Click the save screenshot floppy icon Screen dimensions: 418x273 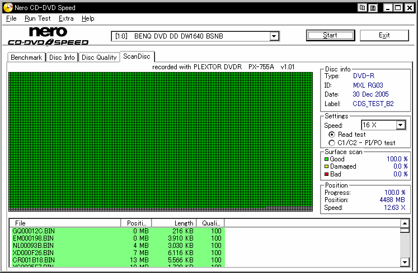tap(373, 8)
